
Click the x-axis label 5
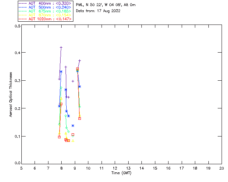(x=21, y=168)
